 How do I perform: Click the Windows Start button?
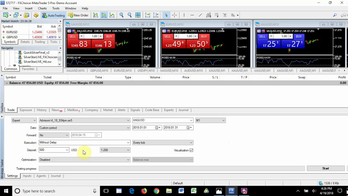(x=6, y=191)
